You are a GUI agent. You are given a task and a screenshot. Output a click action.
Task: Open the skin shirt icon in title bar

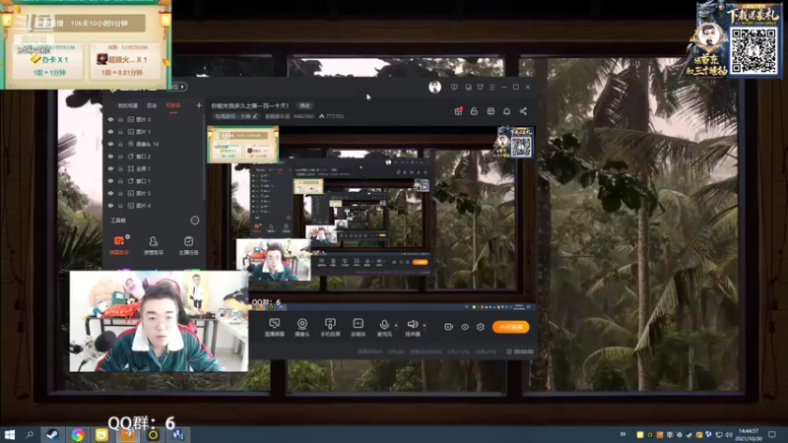click(x=480, y=87)
